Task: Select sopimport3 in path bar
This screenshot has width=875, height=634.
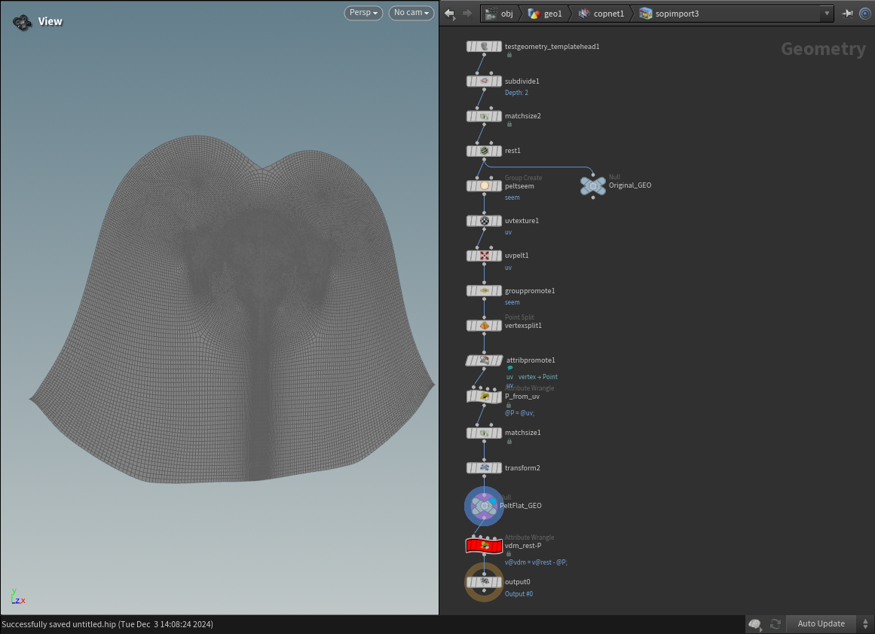Action: (669, 14)
